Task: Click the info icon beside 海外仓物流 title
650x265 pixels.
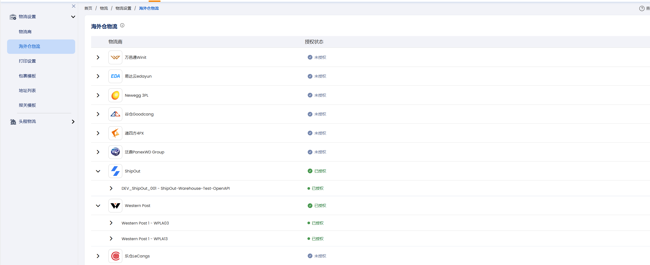Action: pos(122,26)
